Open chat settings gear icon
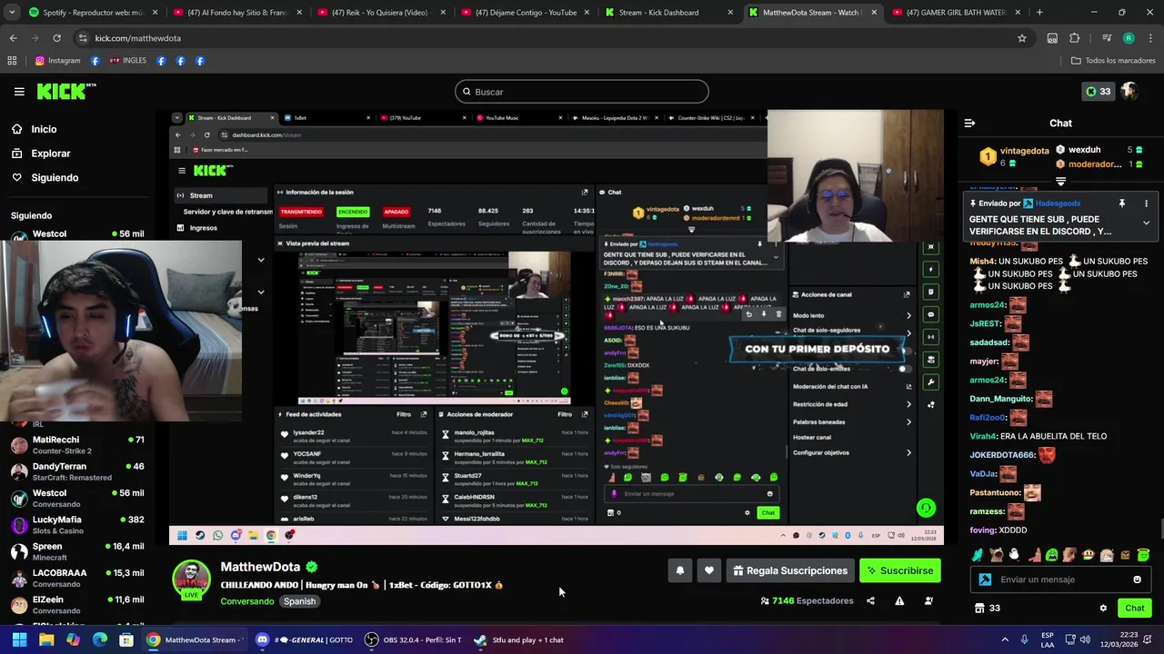Screen dimensions: 1164x654 pyautogui.click(x=1103, y=609)
